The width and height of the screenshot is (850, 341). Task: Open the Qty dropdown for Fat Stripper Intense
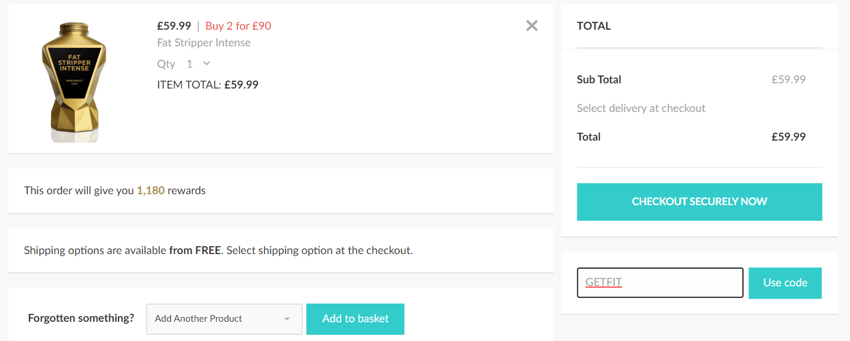coord(195,64)
